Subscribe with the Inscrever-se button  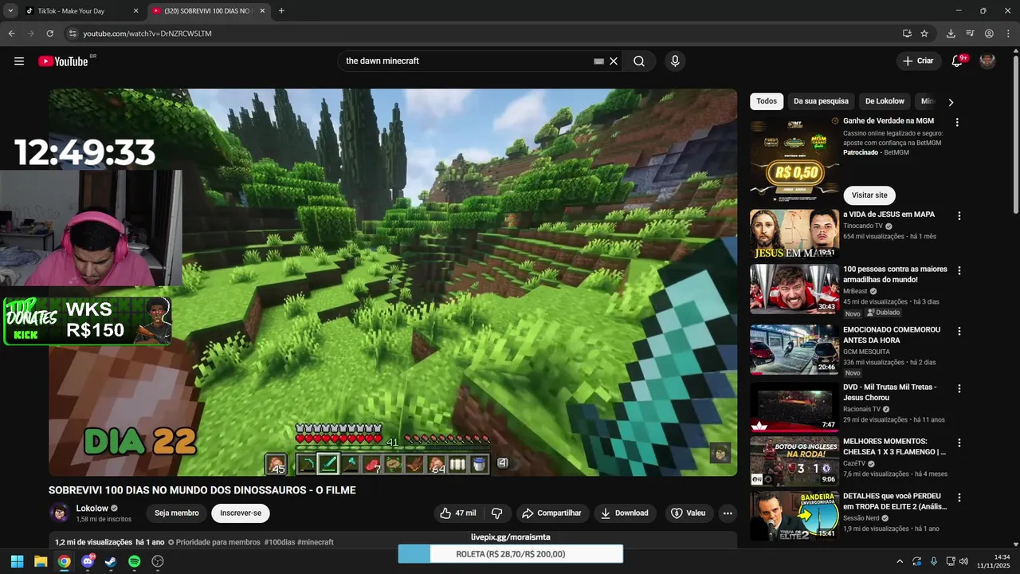point(241,513)
